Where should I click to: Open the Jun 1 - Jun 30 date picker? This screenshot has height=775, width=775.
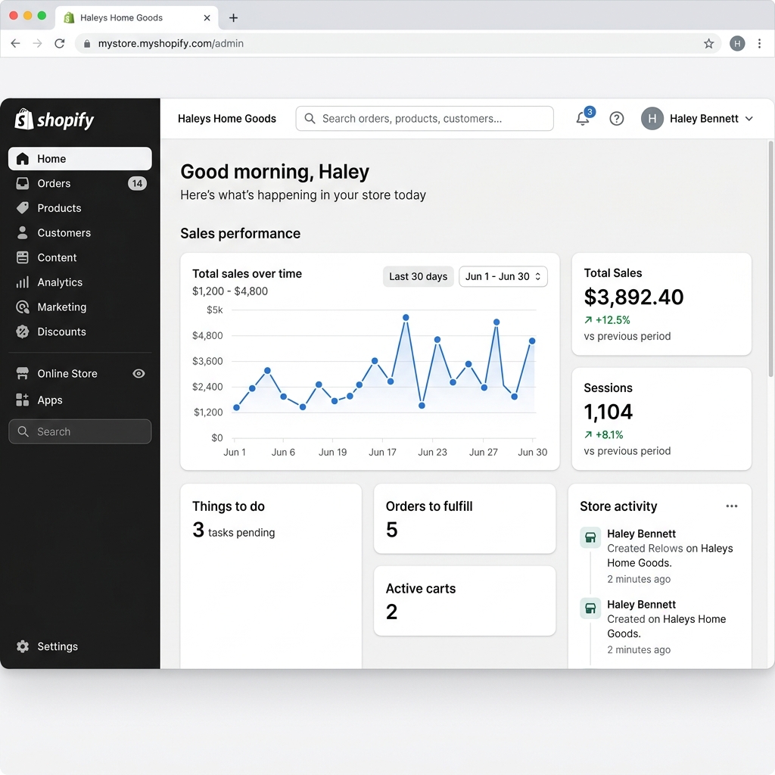coord(503,276)
